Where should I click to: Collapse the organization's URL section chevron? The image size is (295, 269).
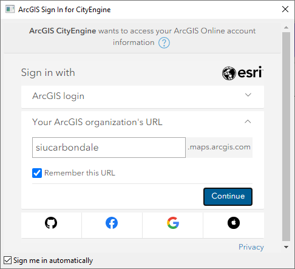(248, 121)
